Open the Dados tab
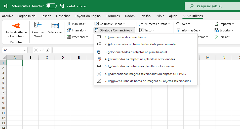Image resolution: width=240 pixels, height=129 pixels. pyautogui.click(x=130, y=16)
